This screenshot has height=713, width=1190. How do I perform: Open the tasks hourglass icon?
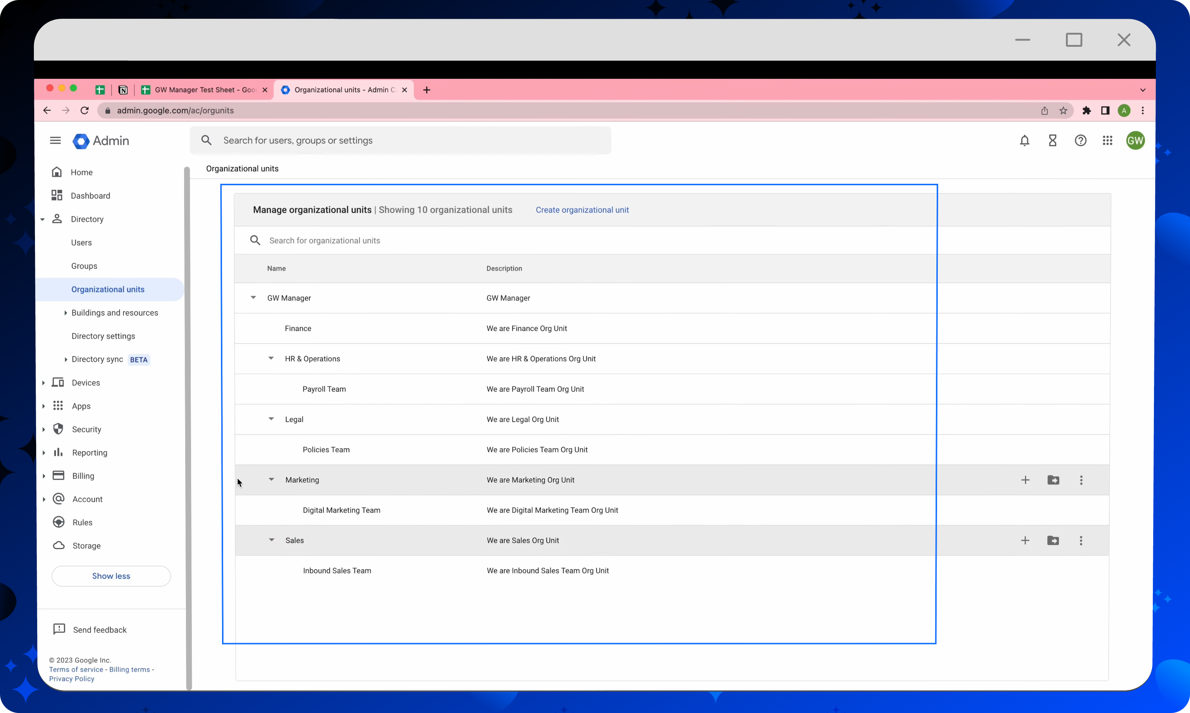click(1052, 140)
